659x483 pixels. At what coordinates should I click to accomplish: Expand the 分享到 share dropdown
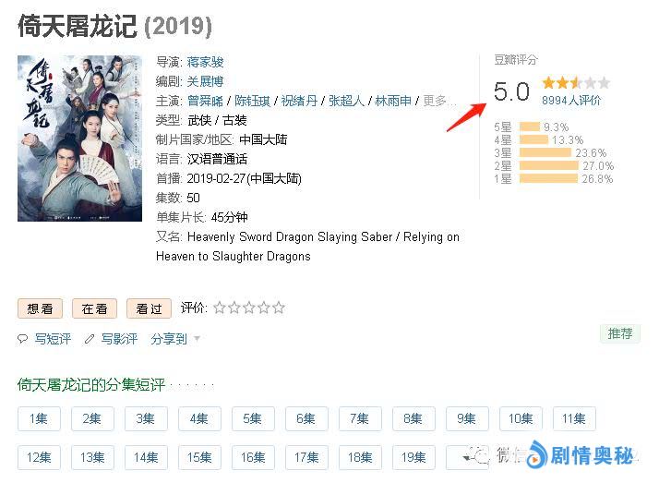pyautogui.click(x=175, y=339)
